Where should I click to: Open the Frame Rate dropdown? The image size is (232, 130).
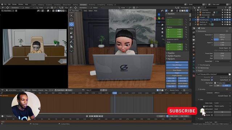point(222,61)
